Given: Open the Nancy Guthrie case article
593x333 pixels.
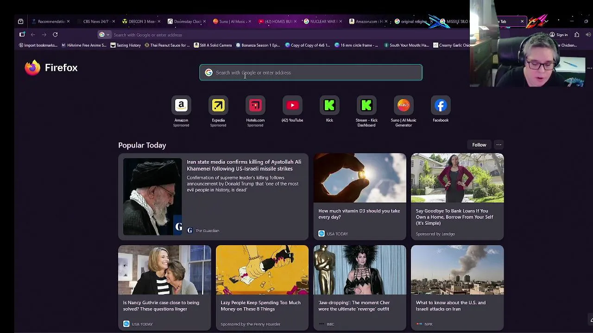Looking at the screenshot, I should 164,288.
